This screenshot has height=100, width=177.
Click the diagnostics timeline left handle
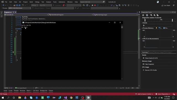145,20
